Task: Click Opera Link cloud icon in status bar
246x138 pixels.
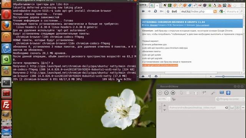Action: (143, 76)
